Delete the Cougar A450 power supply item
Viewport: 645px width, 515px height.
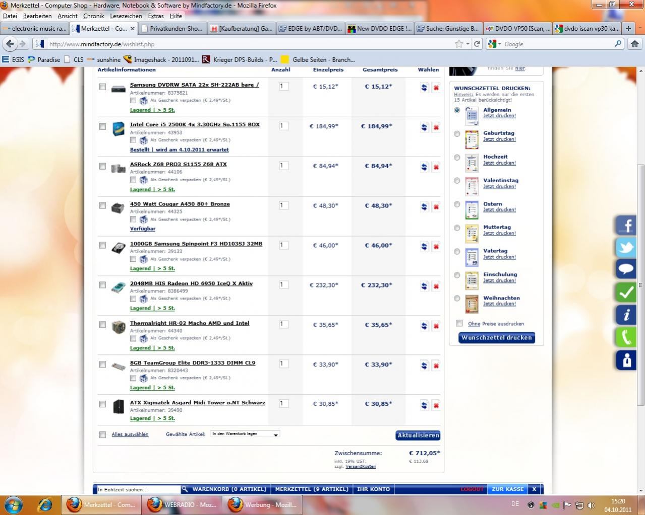[x=436, y=207]
